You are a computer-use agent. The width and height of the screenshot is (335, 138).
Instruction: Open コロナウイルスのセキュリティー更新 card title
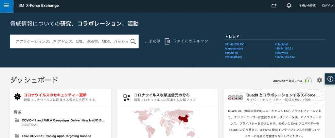55,95
